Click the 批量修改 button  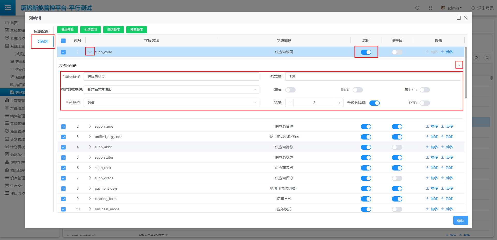coord(67,30)
